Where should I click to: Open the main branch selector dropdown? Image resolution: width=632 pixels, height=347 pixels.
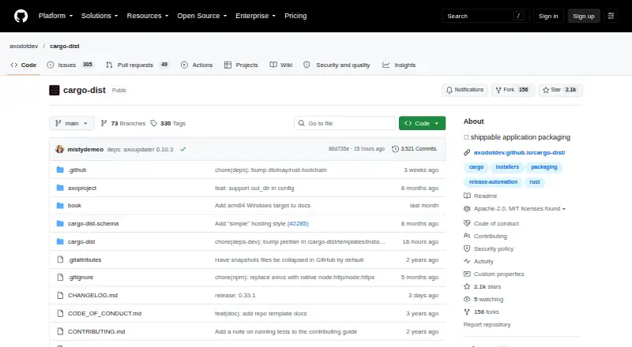72,123
